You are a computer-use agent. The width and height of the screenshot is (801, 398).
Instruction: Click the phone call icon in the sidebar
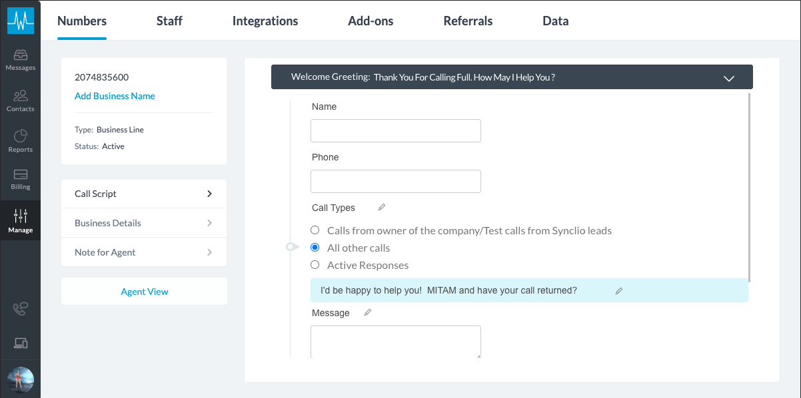tap(20, 308)
